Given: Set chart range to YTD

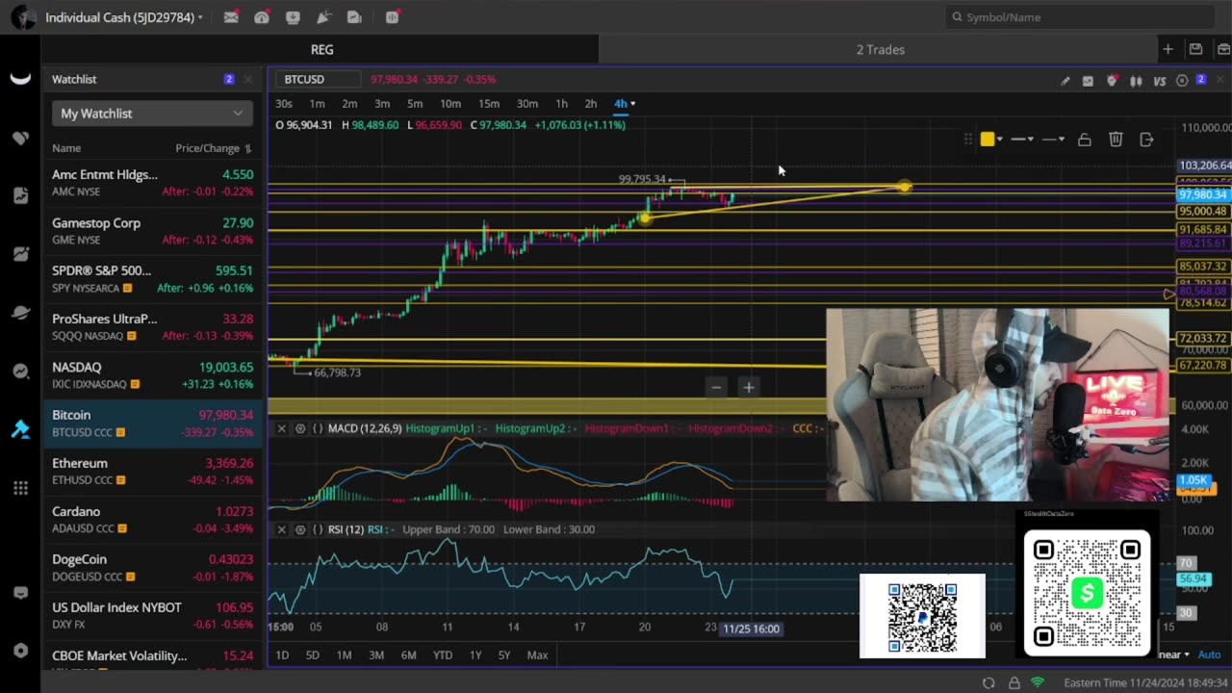Looking at the screenshot, I should pos(442,655).
